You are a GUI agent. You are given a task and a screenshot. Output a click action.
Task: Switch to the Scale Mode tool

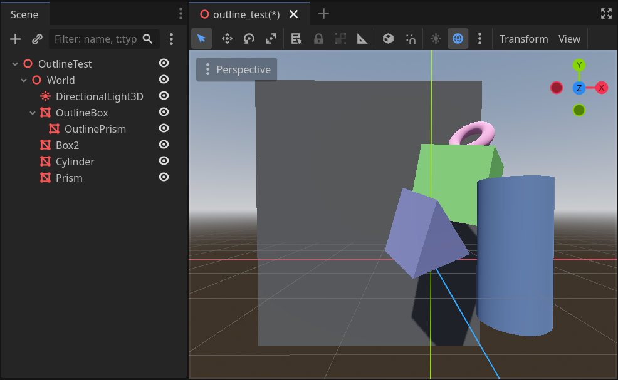coord(271,39)
